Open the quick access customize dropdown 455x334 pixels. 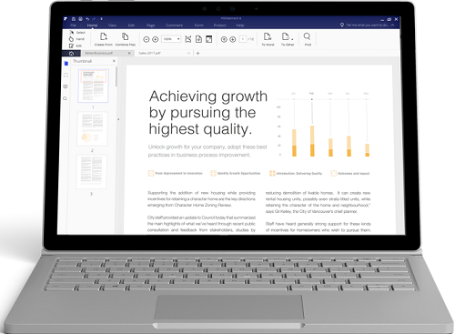101,19
